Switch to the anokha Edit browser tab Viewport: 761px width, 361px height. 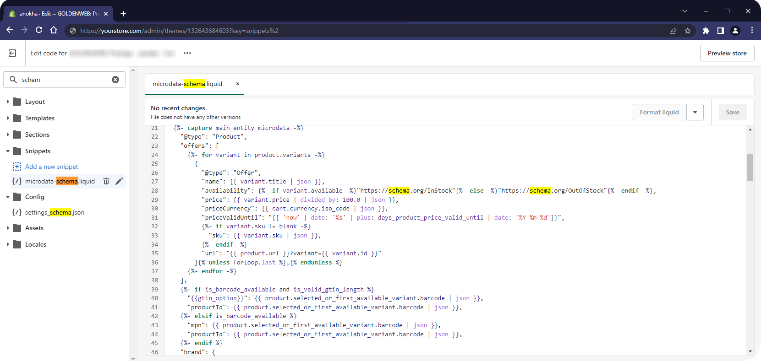click(59, 14)
